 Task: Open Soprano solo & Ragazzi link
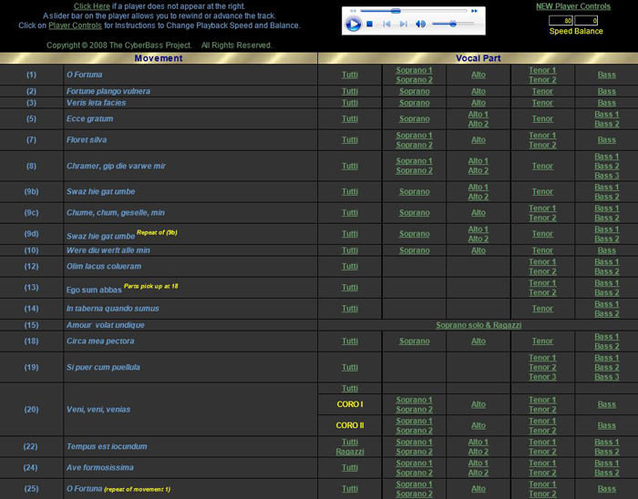tap(478, 324)
